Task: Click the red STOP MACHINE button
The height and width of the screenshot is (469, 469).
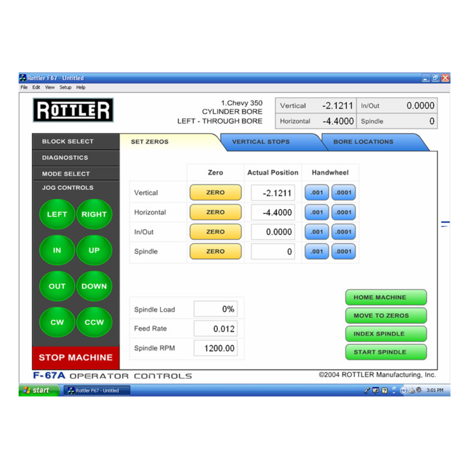Action: [x=76, y=357]
